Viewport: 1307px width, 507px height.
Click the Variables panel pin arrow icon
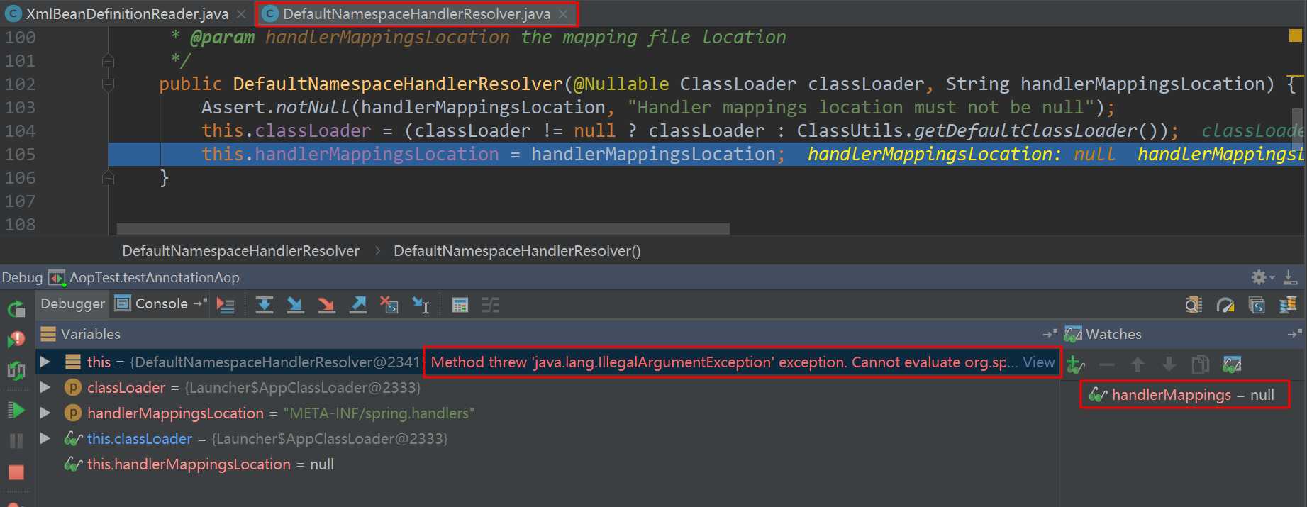coord(1050,334)
